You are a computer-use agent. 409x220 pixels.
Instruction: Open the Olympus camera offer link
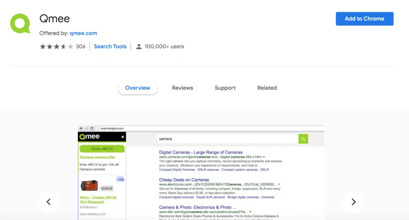(97, 157)
